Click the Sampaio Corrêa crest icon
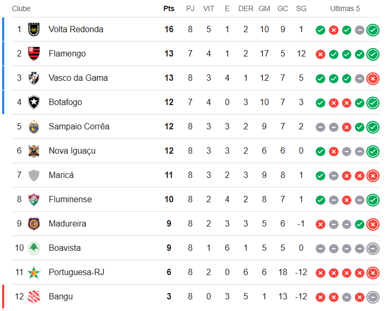The width and height of the screenshot is (388, 311). tap(34, 127)
